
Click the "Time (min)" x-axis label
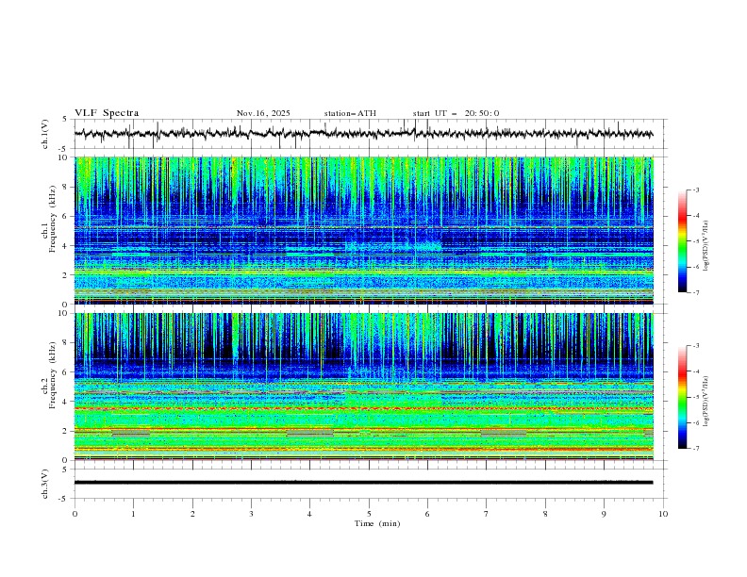point(377,523)
